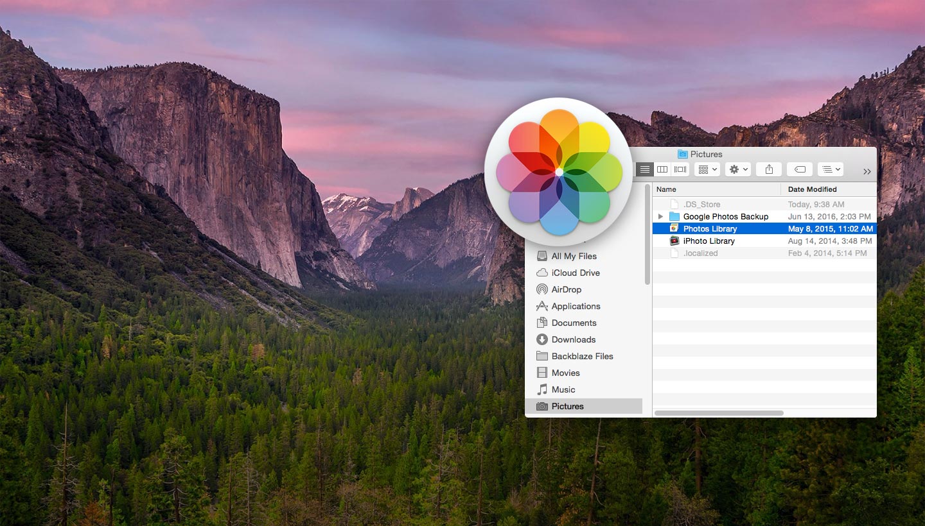Switch Finder to column view
925x526 pixels.
662,169
